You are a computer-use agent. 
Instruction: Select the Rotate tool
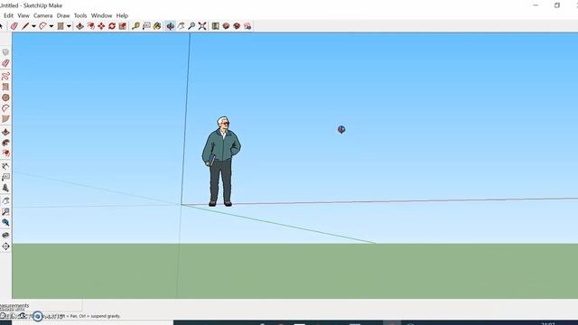[112, 26]
